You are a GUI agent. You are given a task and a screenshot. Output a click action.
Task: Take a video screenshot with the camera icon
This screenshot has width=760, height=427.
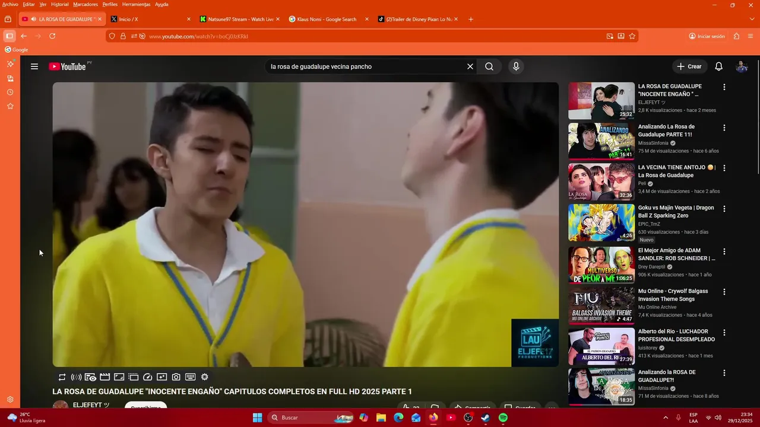(x=176, y=377)
